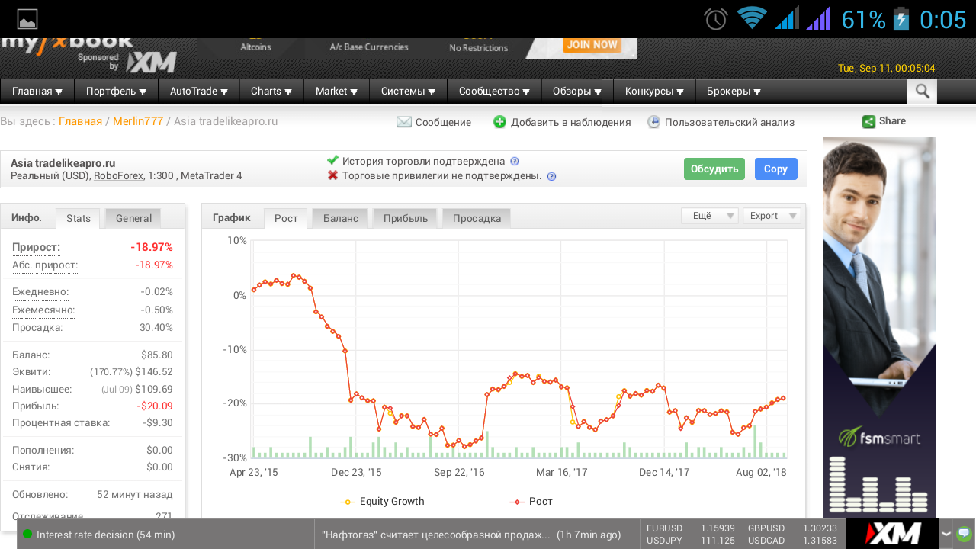976x549 pixels.
Task: Tap the gallery image notification icon
Action: click(27, 19)
